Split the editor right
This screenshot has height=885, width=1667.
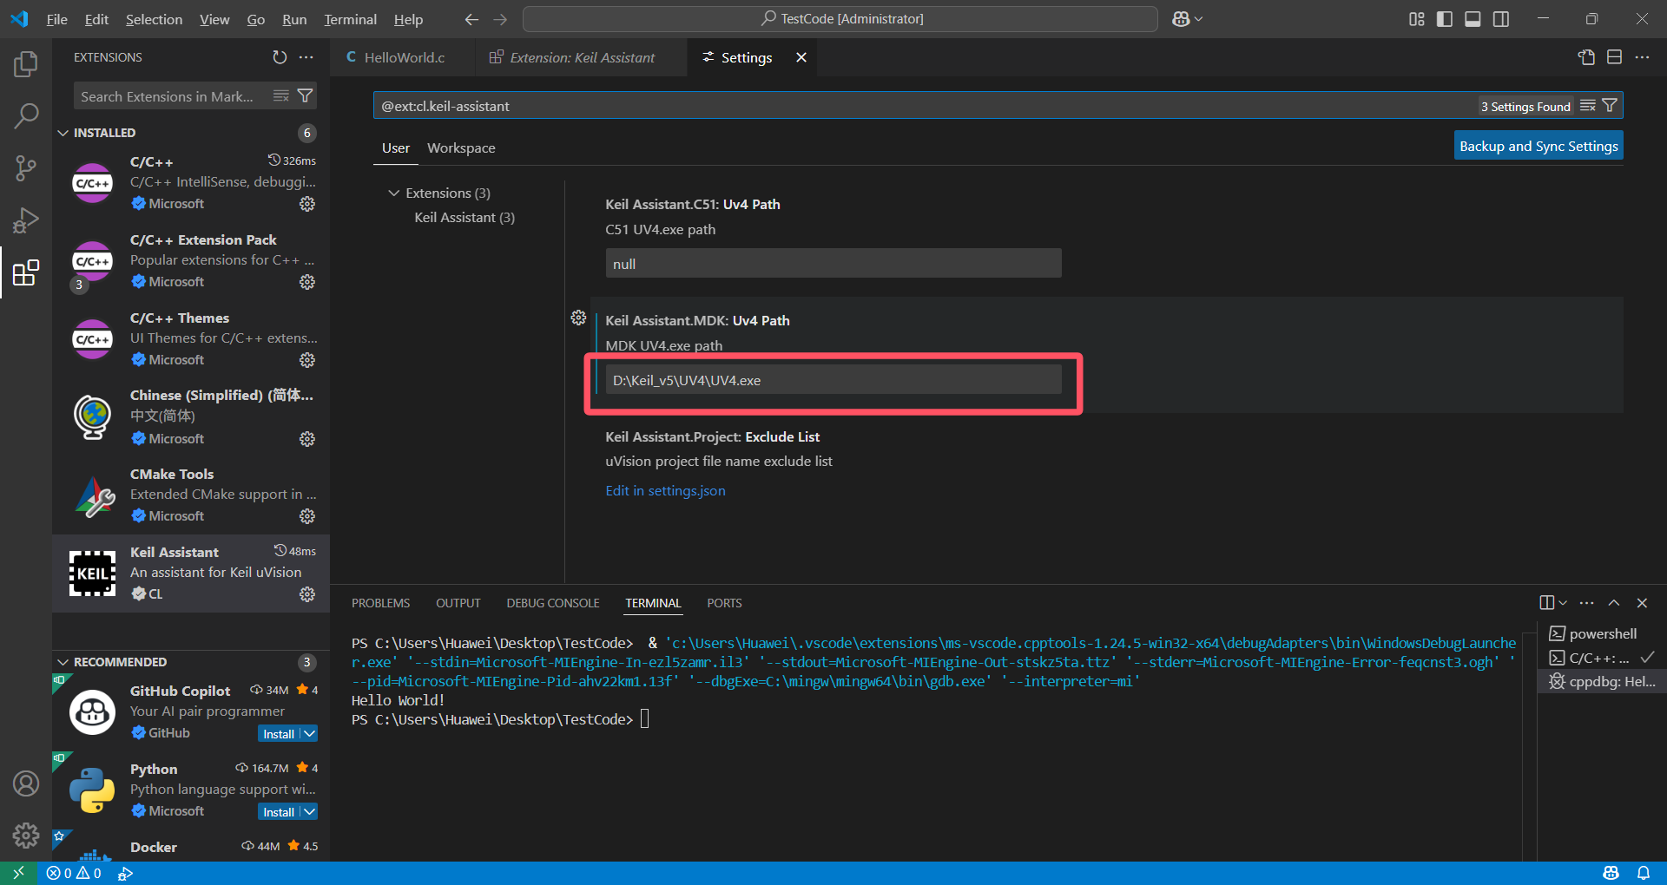click(x=1615, y=57)
